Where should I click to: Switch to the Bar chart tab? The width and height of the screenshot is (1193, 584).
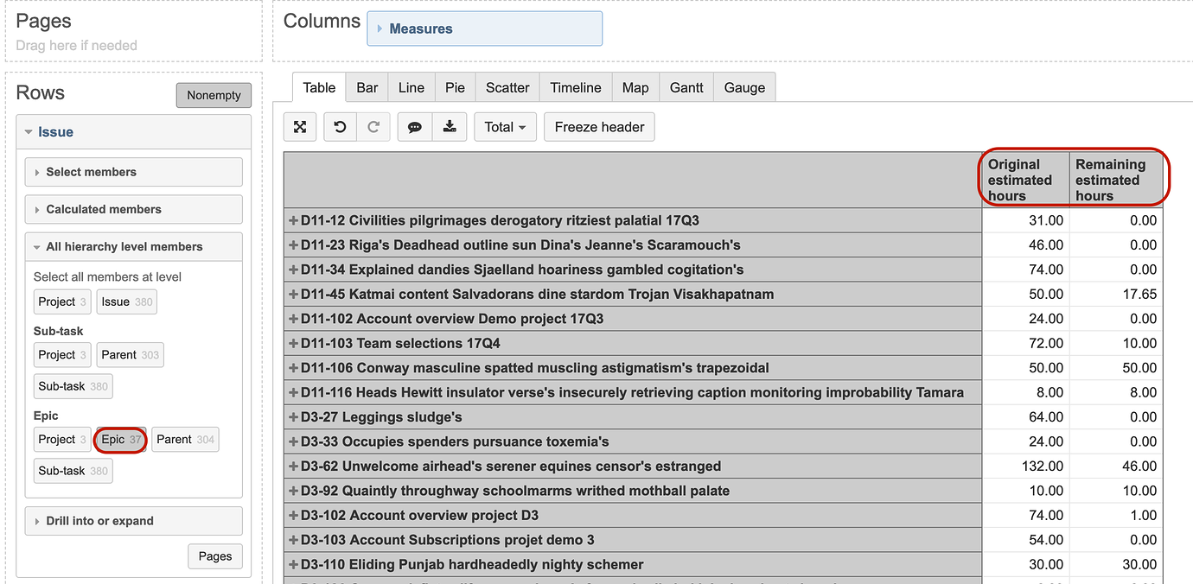367,87
